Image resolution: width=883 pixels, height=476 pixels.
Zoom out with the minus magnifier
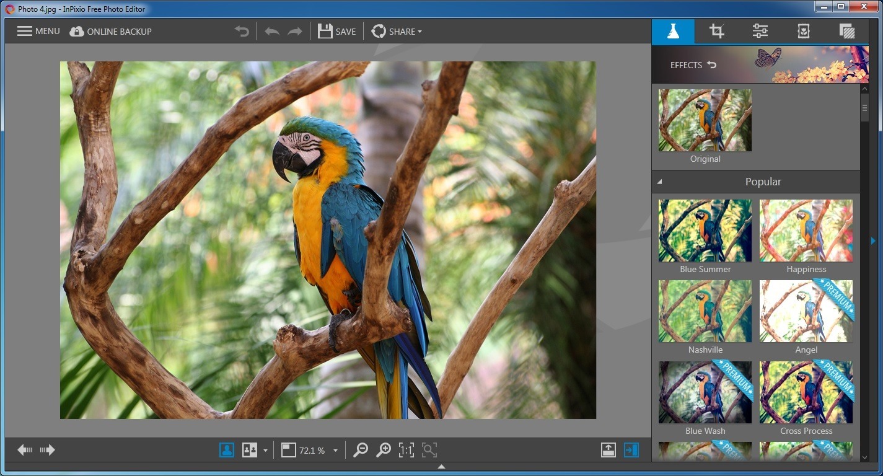pos(361,450)
